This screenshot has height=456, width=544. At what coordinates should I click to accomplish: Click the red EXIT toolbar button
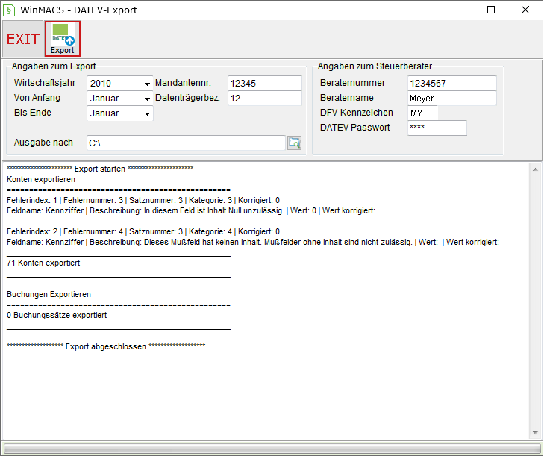pos(22,39)
